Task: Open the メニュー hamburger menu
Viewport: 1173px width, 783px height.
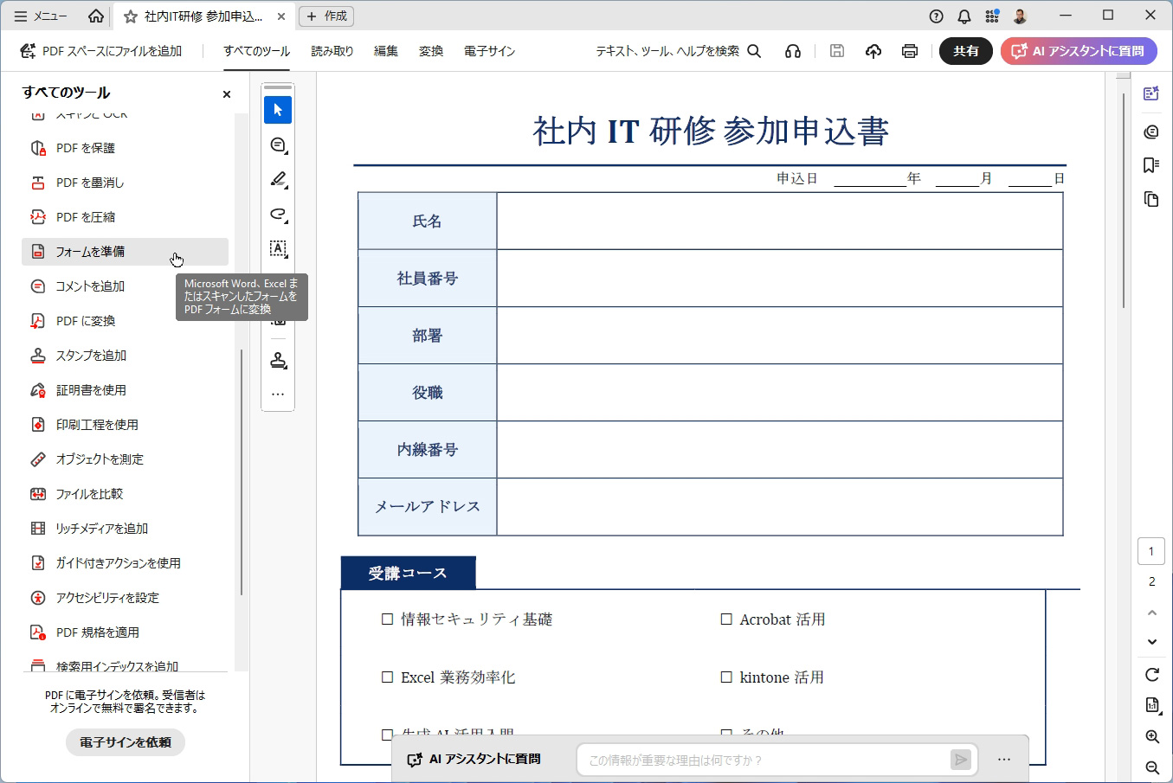Action: [x=41, y=16]
